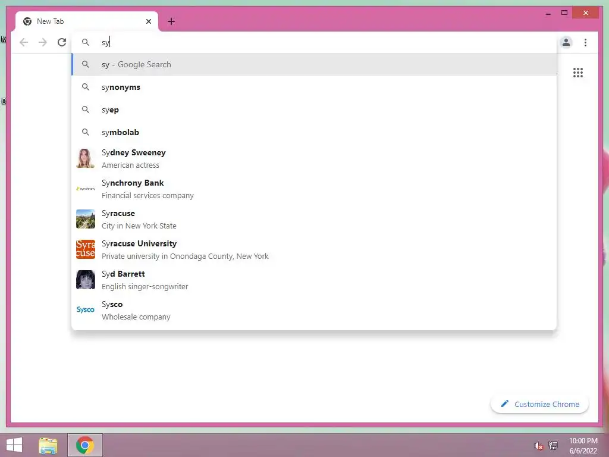Choose Syracuse city suggestion
Screen dimensions: 609x457
[314, 219]
